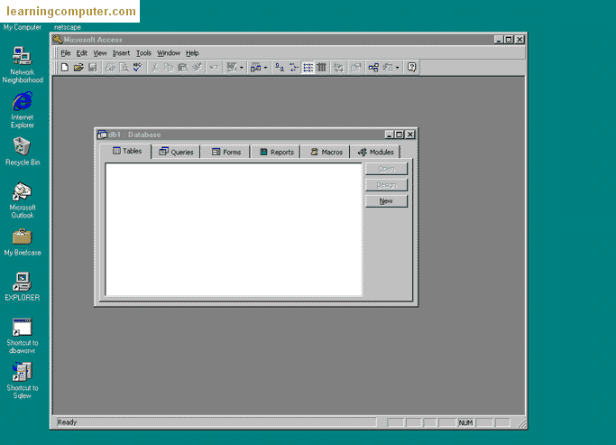
Task: Click inside the empty Tables list
Action: click(234, 229)
